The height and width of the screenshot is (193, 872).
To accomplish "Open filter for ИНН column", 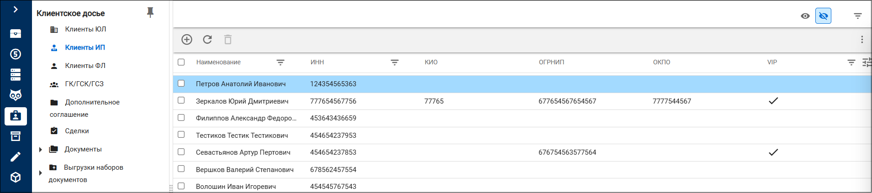I will (395, 63).
